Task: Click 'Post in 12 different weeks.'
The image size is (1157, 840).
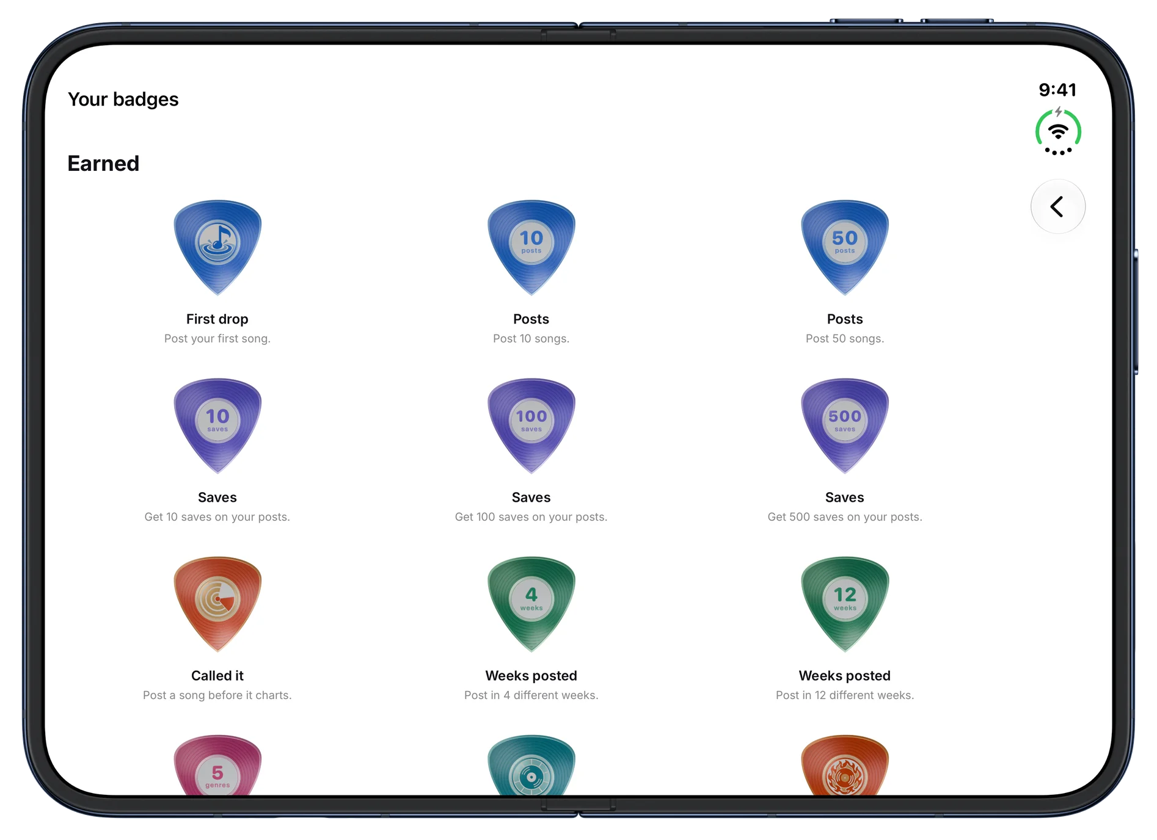Action: 845,695
